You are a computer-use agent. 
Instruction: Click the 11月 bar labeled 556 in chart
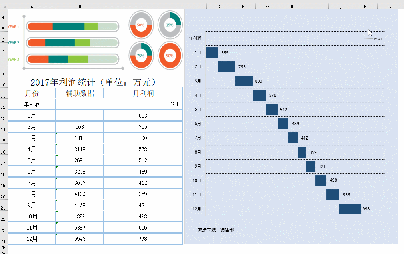333,195
